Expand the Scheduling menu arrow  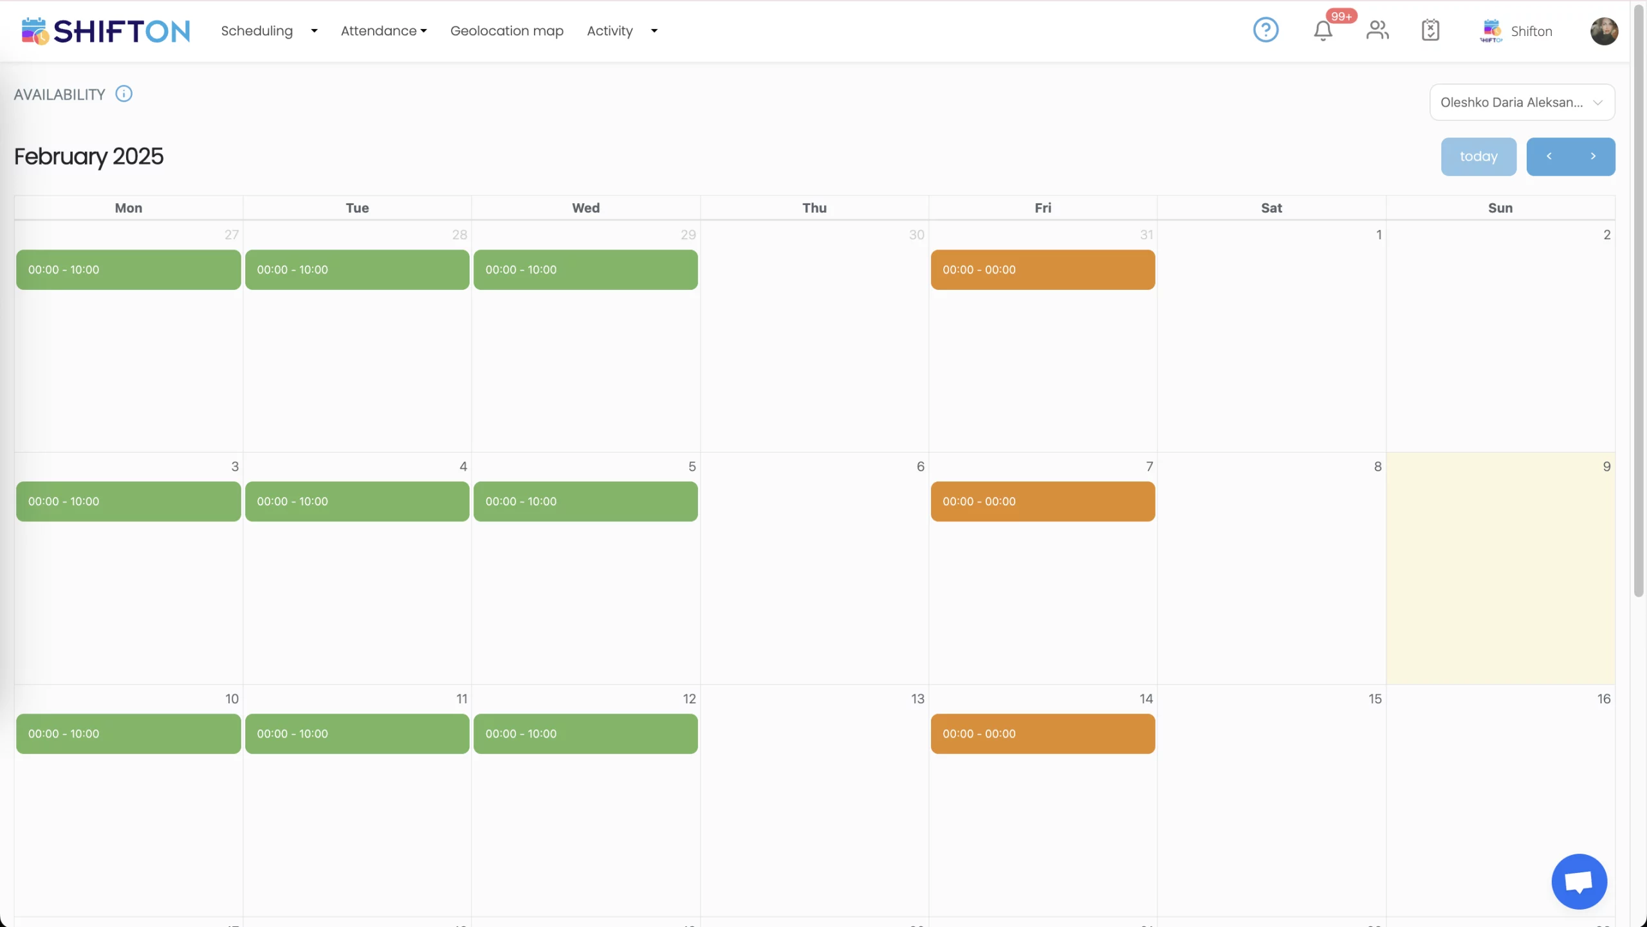pyautogui.click(x=314, y=31)
